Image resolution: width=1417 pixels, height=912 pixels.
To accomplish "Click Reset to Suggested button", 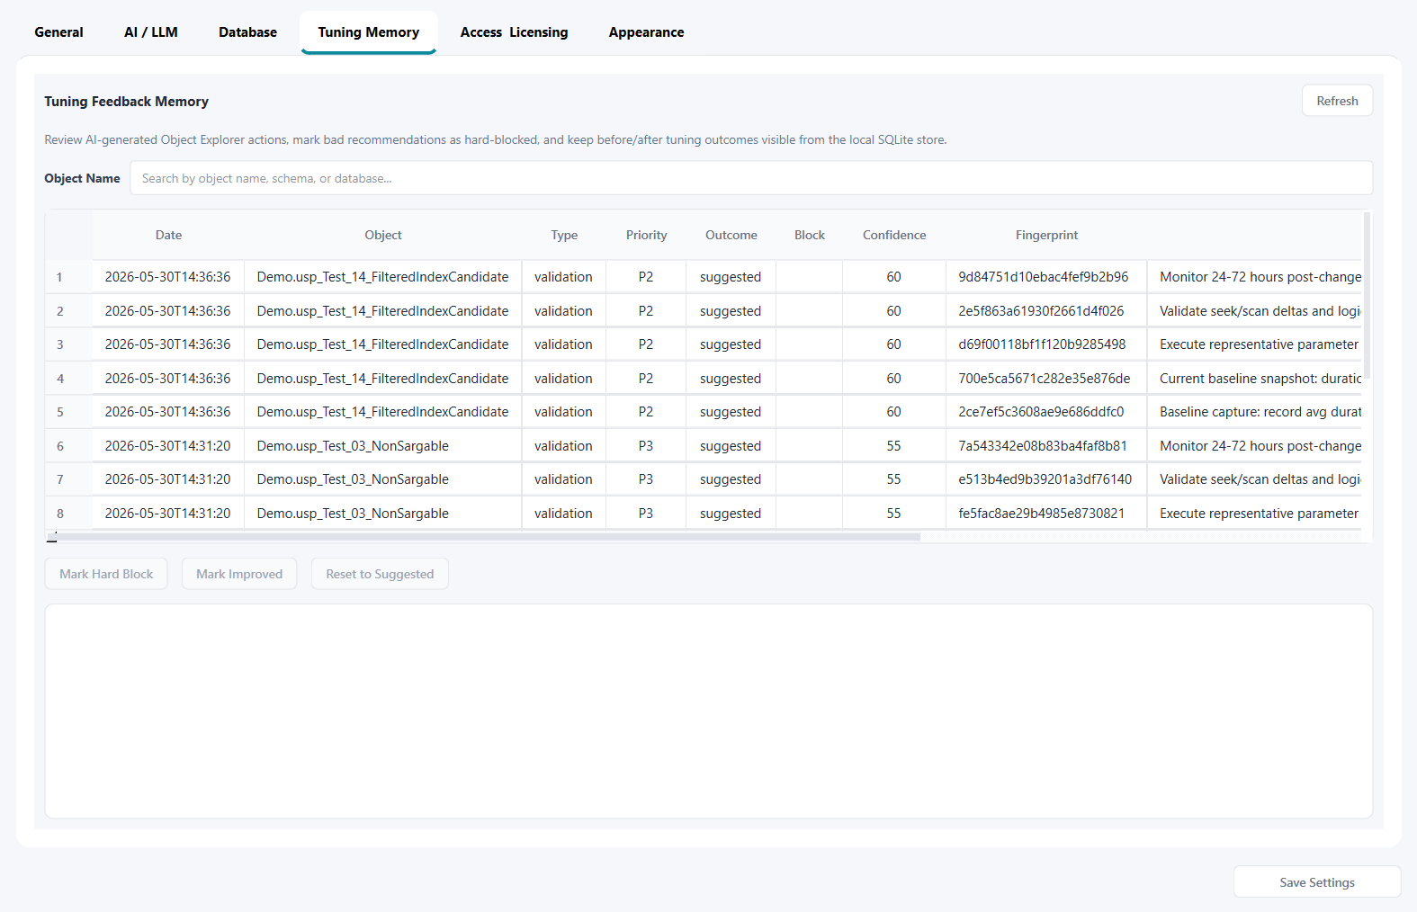I will pyautogui.click(x=380, y=574).
